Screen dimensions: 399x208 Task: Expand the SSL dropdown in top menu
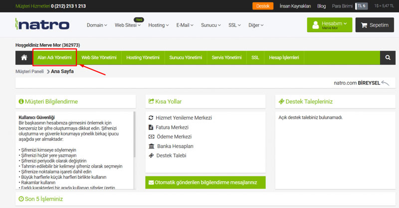(234, 25)
